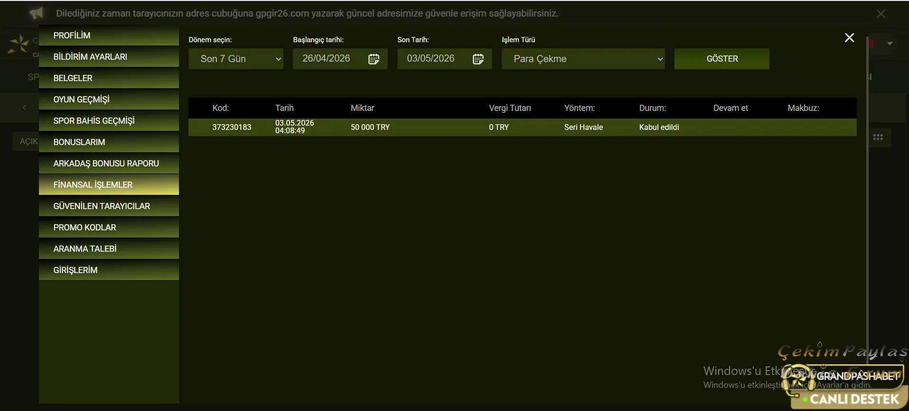The image size is (909, 411).
Task: Open the grid view icon
Action: (878, 137)
